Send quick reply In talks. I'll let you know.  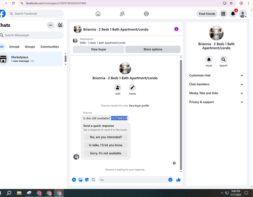tap(106, 145)
